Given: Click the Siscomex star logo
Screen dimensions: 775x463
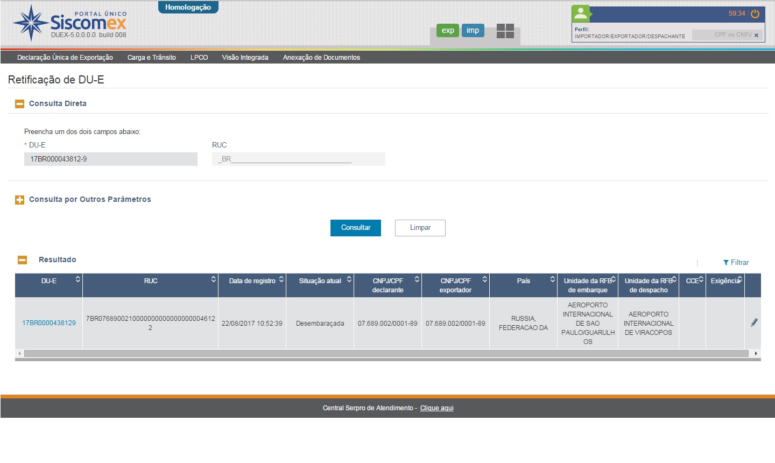Looking at the screenshot, I should click(x=31, y=23).
